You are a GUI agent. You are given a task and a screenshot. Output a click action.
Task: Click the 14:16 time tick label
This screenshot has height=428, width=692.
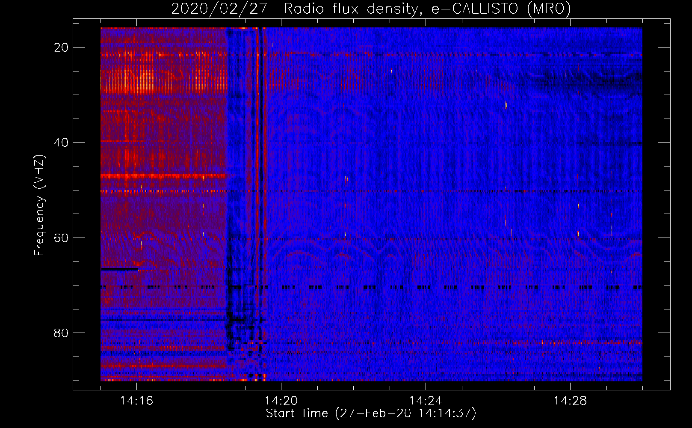[136, 401]
